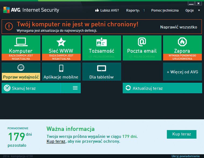
Task: Open Aplikacje mobilne phone icon tile
Action: (61, 71)
